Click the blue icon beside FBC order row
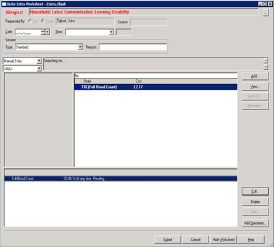The image size is (274, 247). pyautogui.click(x=78, y=87)
